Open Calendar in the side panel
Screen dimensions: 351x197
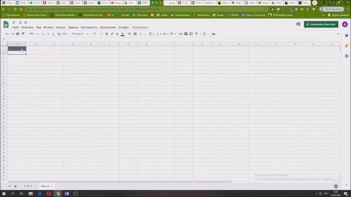point(347,36)
